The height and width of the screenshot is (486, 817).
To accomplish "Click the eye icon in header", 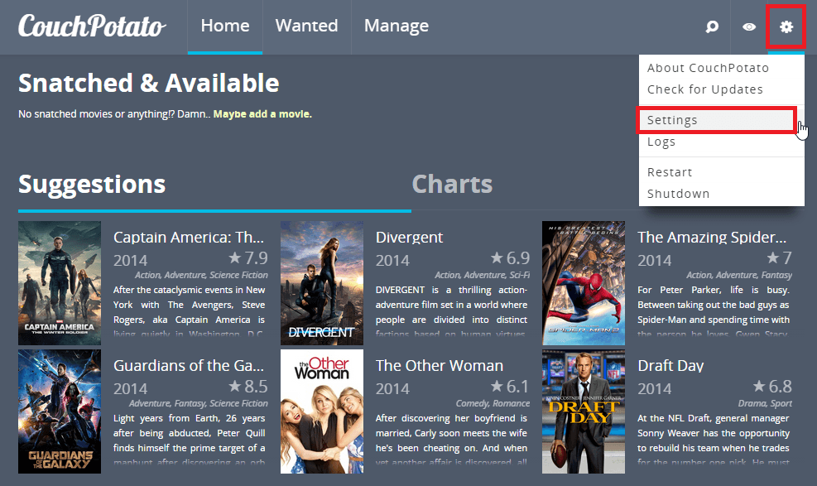I will click(x=749, y=27).
